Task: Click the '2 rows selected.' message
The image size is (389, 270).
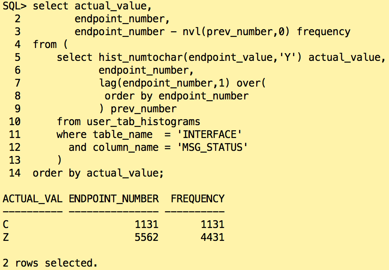Action: pyautogui.click(x=50, y=263)
